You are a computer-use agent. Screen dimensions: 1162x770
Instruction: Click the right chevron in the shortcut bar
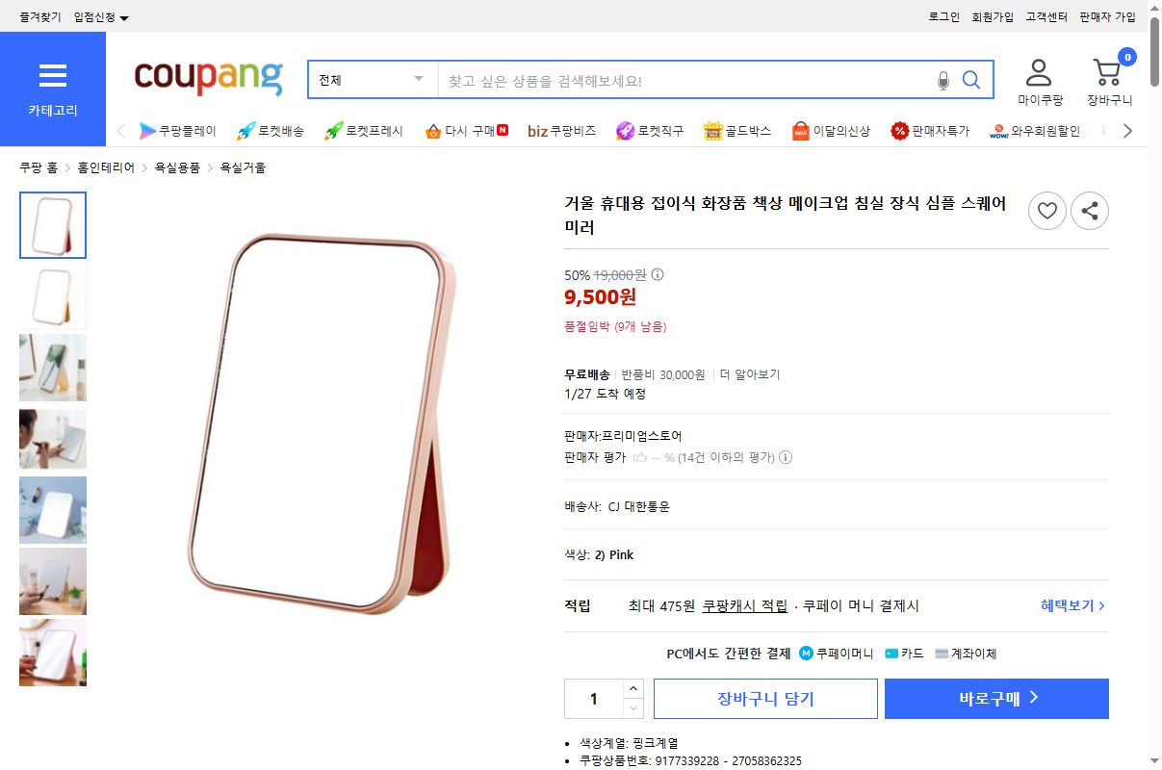click(x=1128, y=130)
